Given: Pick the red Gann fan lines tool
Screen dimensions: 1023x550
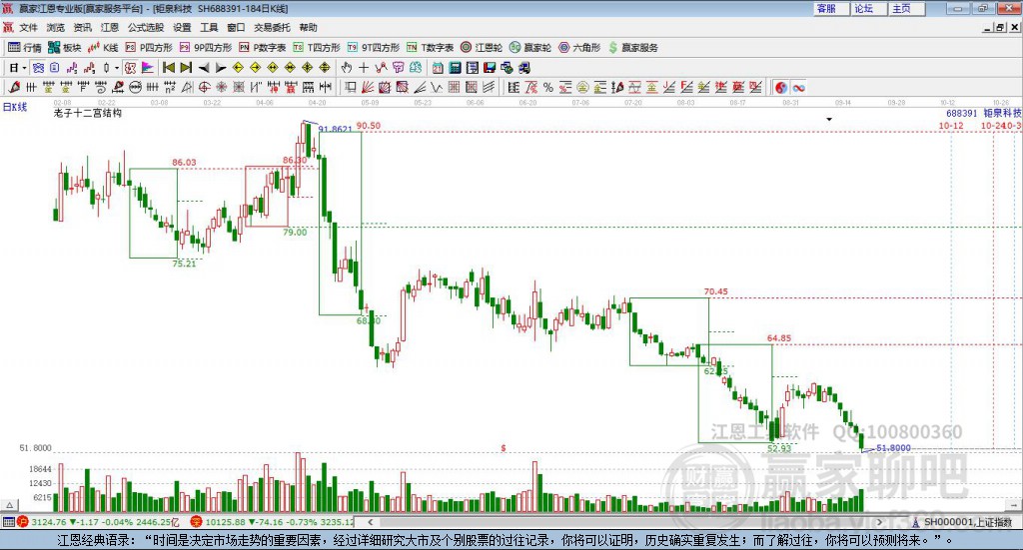Looking at the screenshot, I should coord(368,87).
